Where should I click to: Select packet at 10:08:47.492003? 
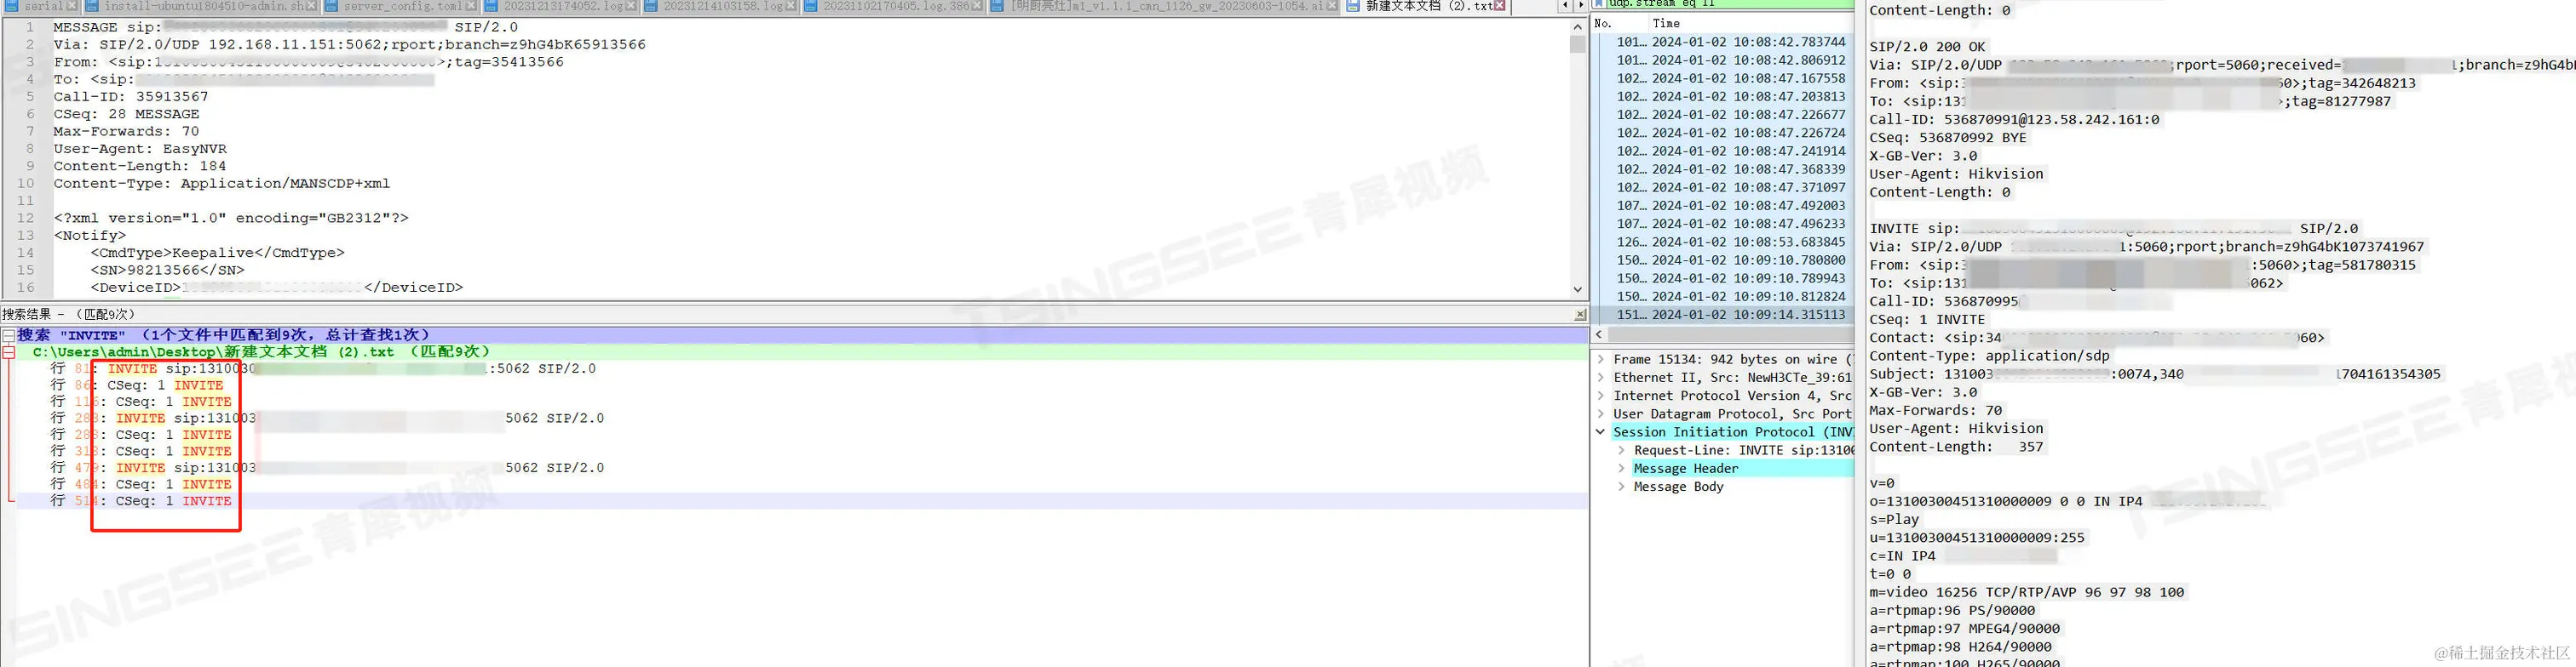coord(1722,206)
